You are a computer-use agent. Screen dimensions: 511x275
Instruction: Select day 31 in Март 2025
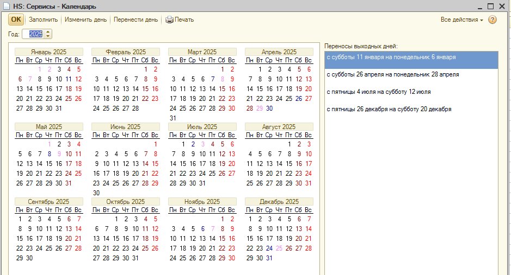[173, 118]
